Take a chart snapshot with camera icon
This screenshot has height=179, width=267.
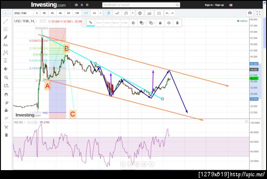tap(250, 13)
